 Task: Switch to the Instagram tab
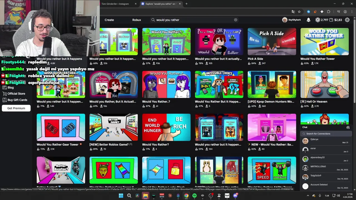[117, 4]
